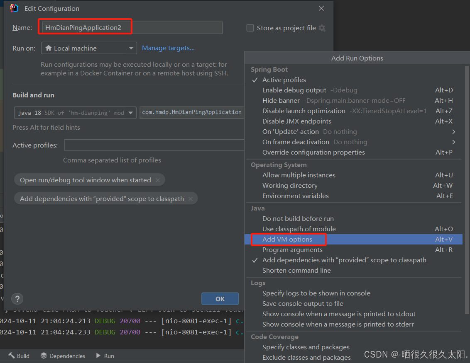This screenshot has height=363, width=470.
Task: Click the Add Run Options popup scrollbar
Action: tap(467, 190)
